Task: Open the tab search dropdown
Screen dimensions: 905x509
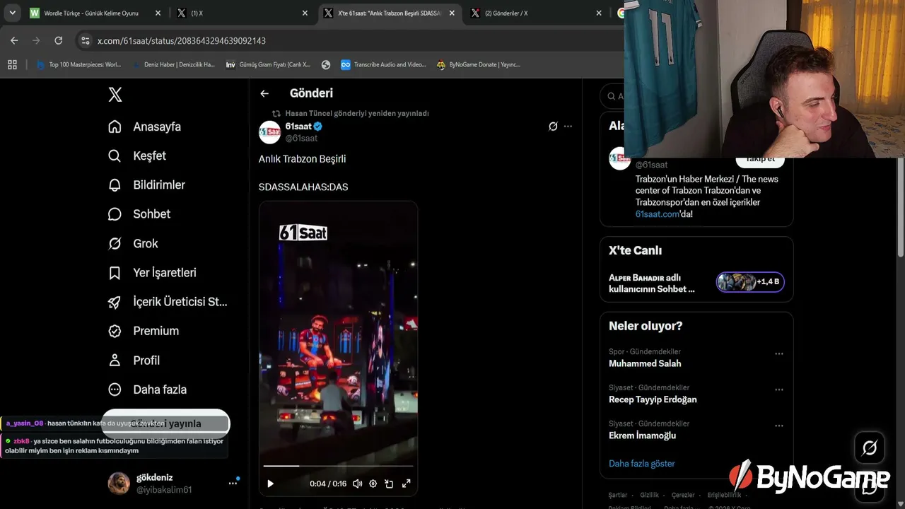Action: tap(13, 13)
